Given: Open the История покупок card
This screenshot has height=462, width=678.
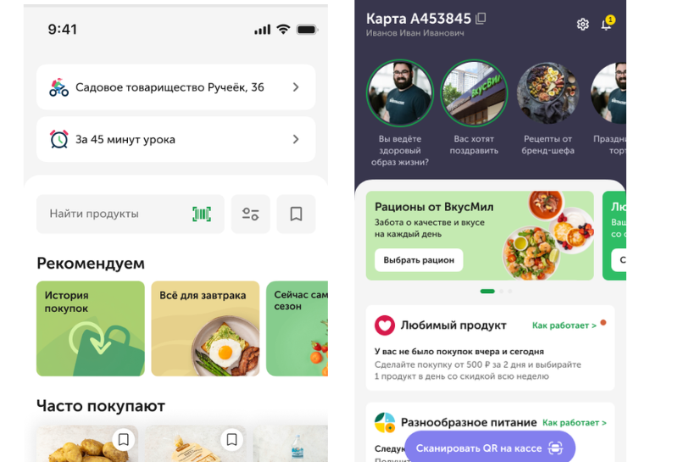Looking at the screenshot, I should [x=91, y=328].
